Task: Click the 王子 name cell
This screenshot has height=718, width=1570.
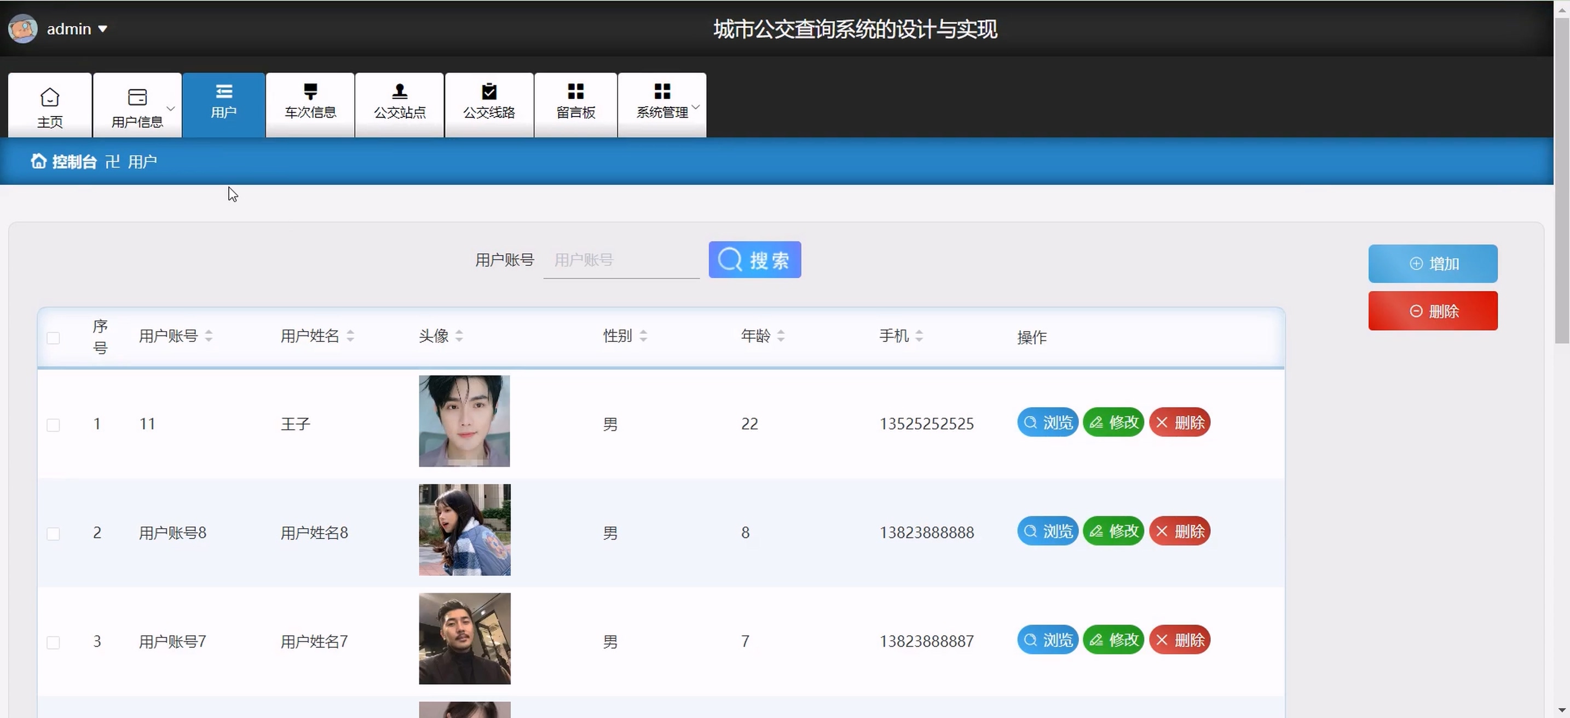Action: [296, 424]
